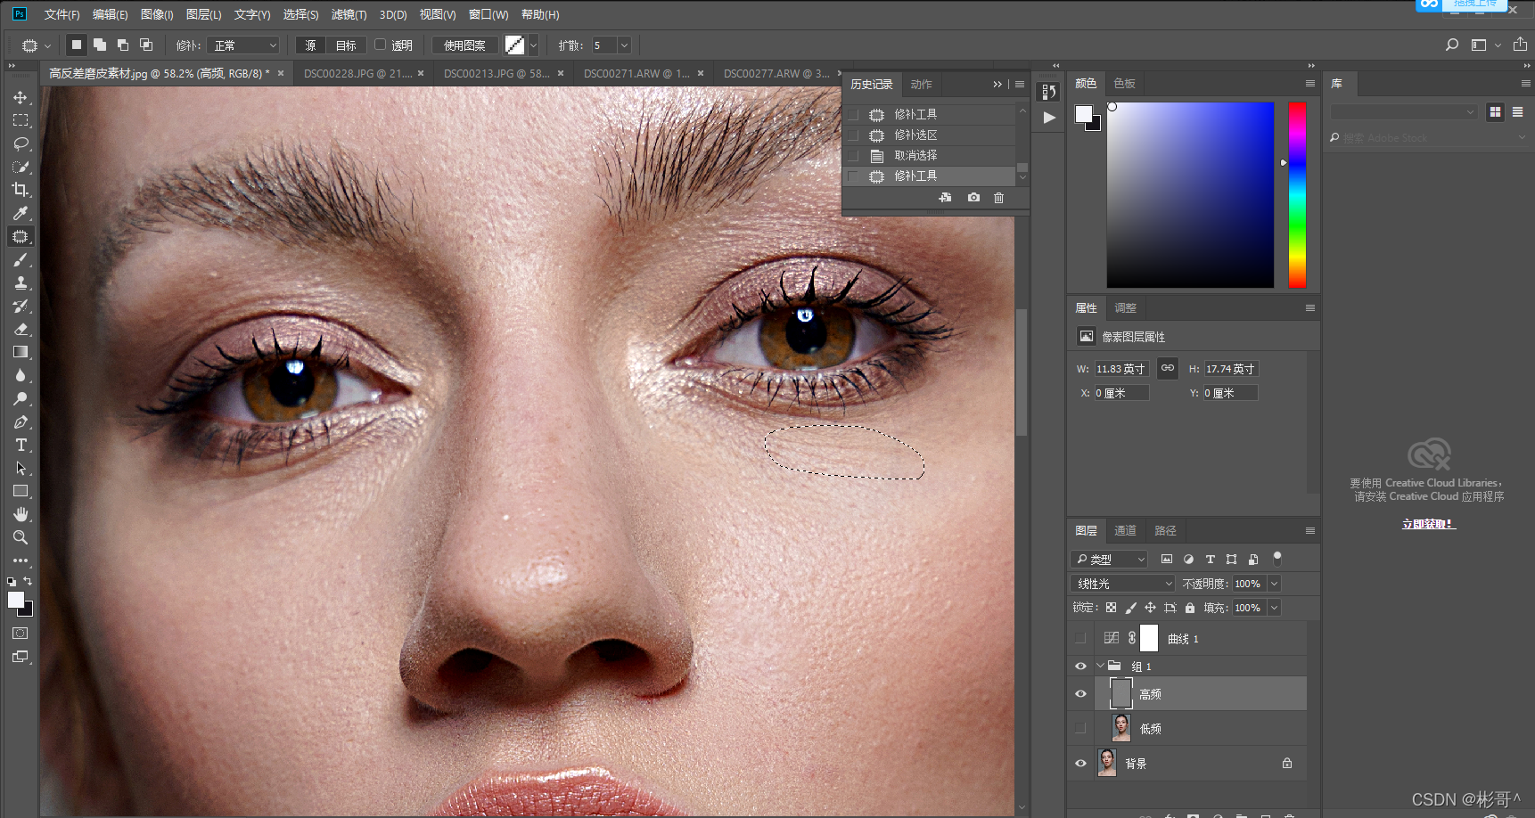This screenshot has height=818, width=1535.
Task: Delete current state in History panel
Action: [x=998, y=198]
